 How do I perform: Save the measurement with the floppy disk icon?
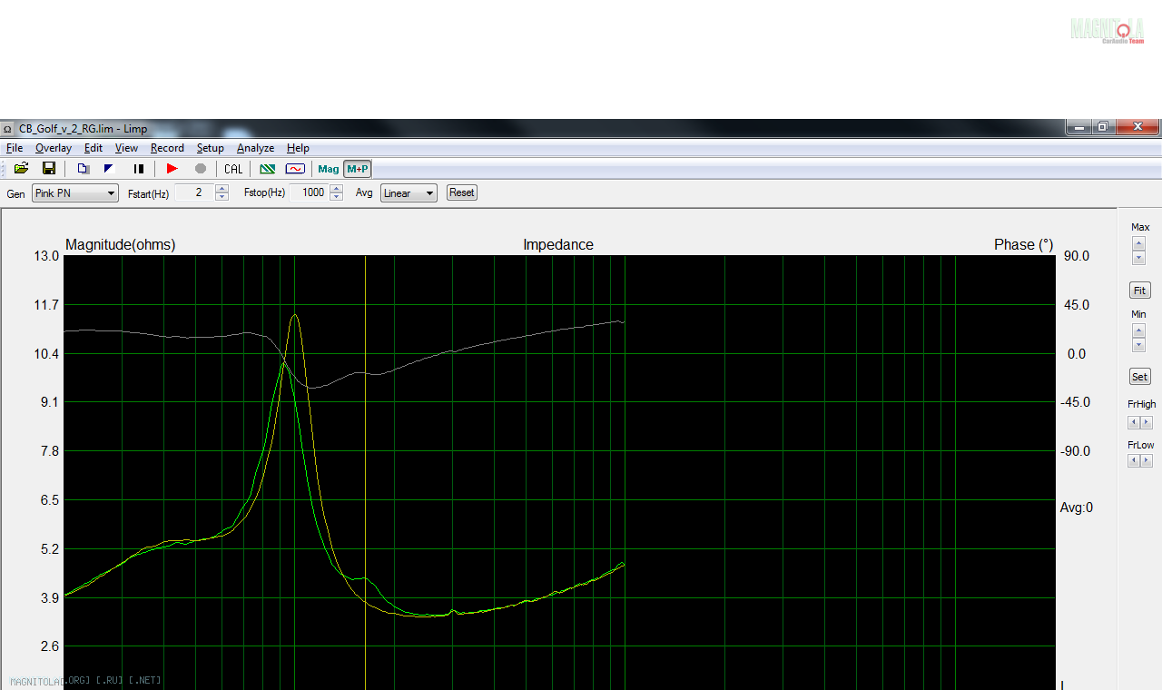tap(49, 169)
